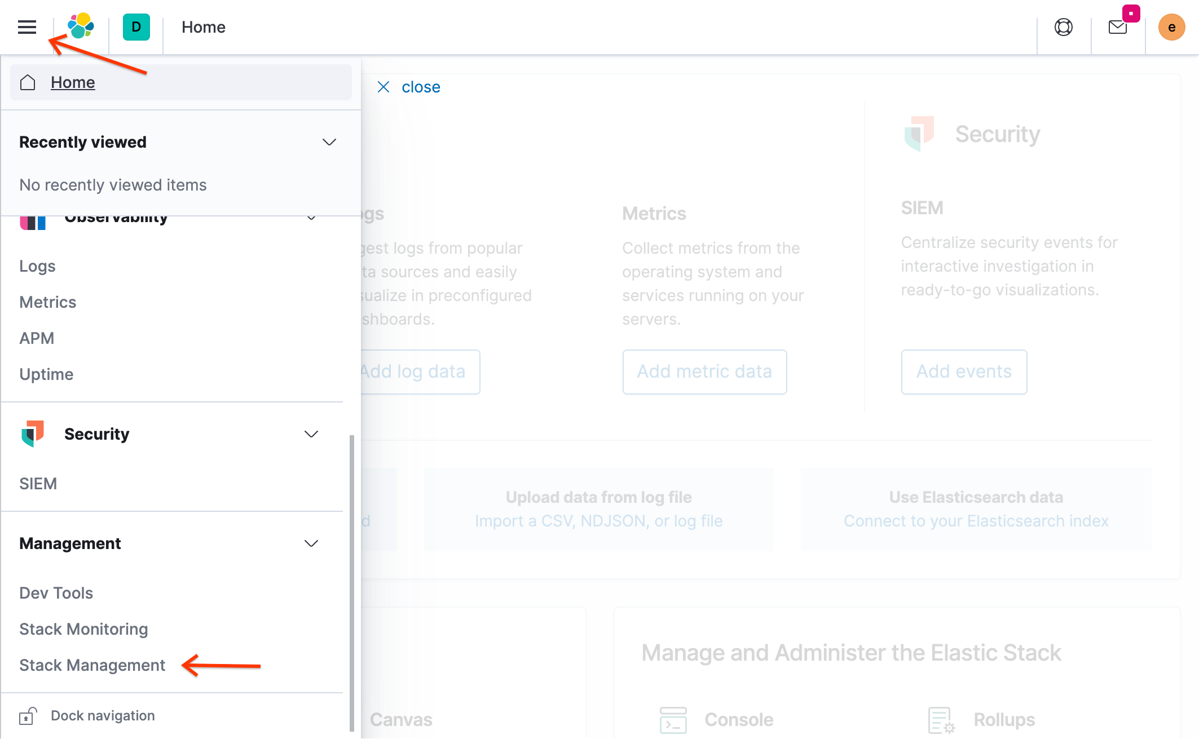
Task: Click the help/support circle icon
Action: pyautogui.click(x=1064, y=28)
